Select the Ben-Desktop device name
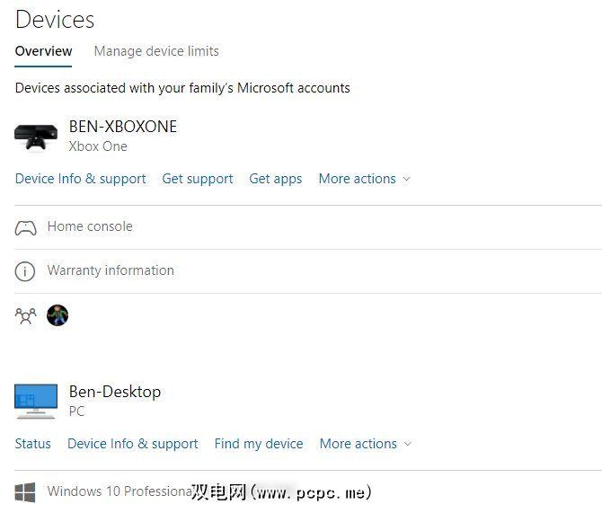The height and width of the screenshot is (513, 602). pyautogui.click(x=115, y=392)
